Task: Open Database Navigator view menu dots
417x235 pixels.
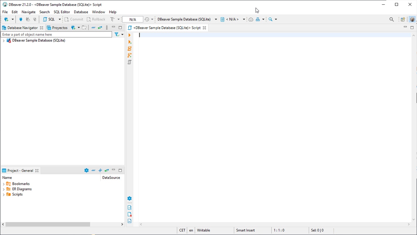Action: [107, 28]
